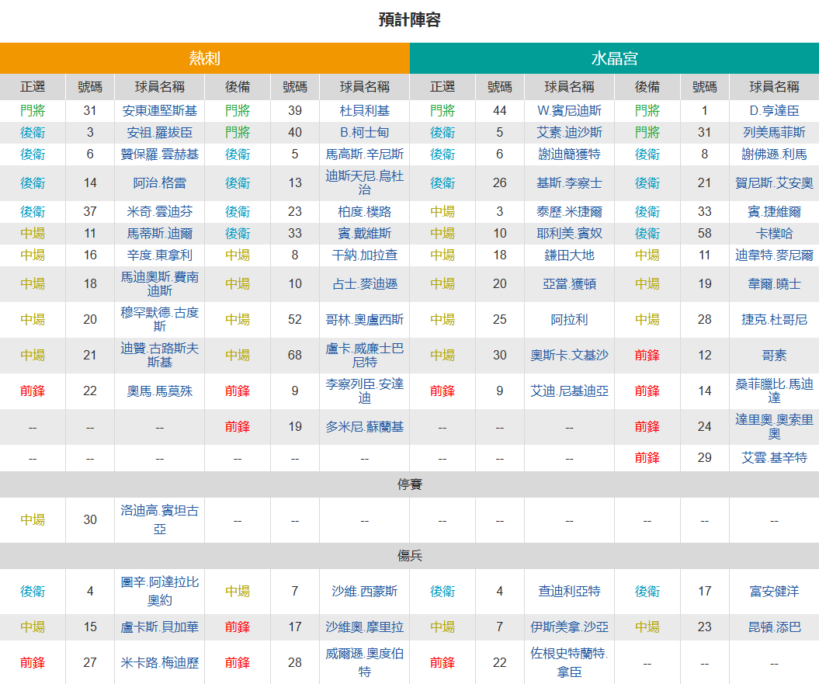Screen dimensions: 819x684
Task: Select player 贊保羅.雲赫基
Action: 159,155
